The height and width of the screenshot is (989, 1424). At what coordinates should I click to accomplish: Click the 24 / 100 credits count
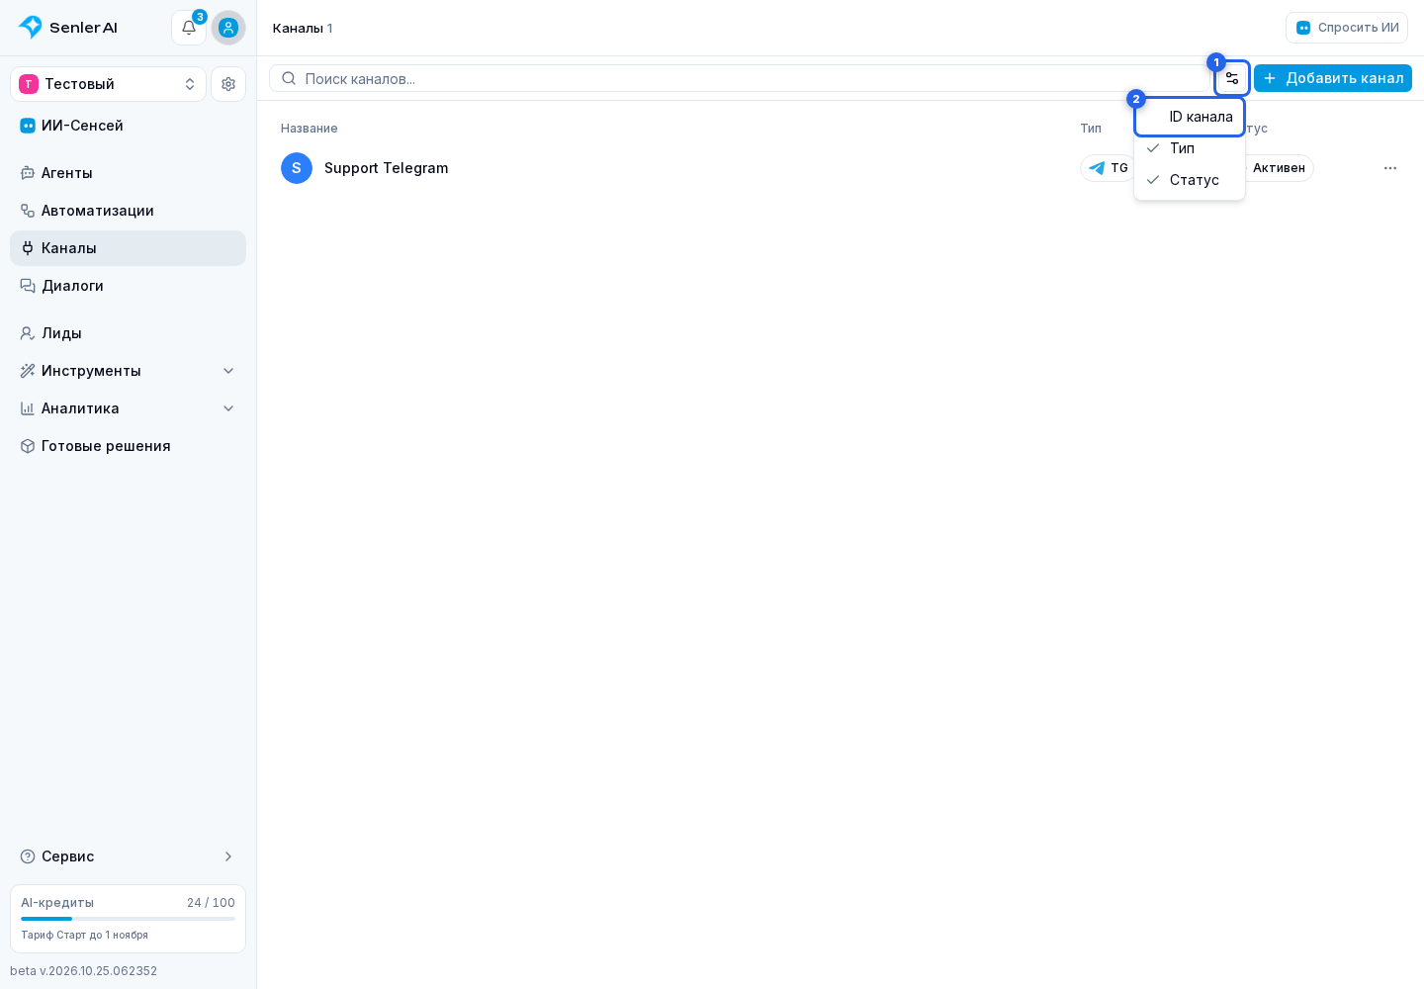211,903
